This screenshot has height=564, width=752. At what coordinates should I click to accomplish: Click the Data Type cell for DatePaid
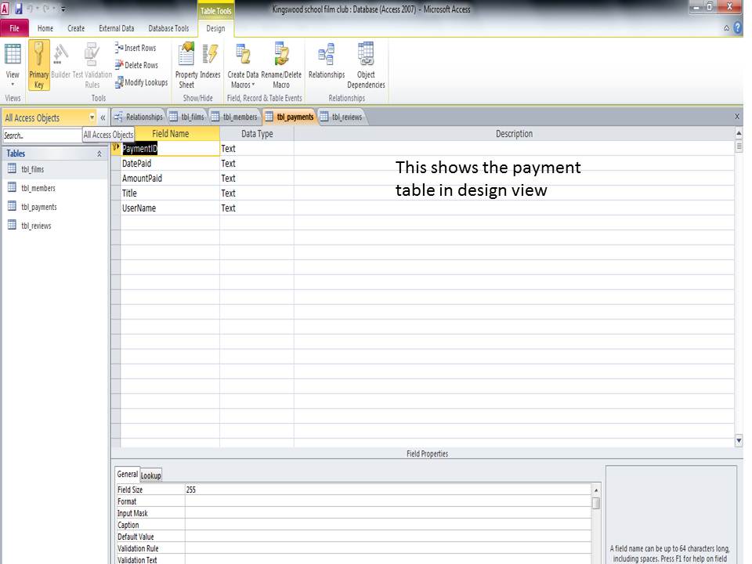257,164
